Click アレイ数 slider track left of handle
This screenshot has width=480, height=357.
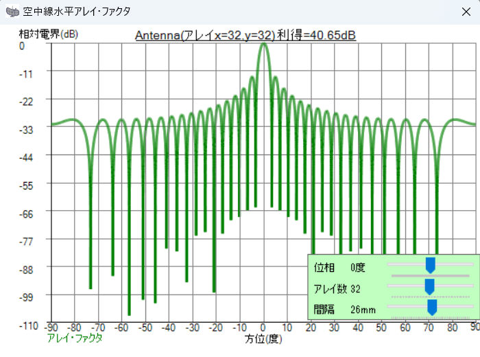coord(406,285)
